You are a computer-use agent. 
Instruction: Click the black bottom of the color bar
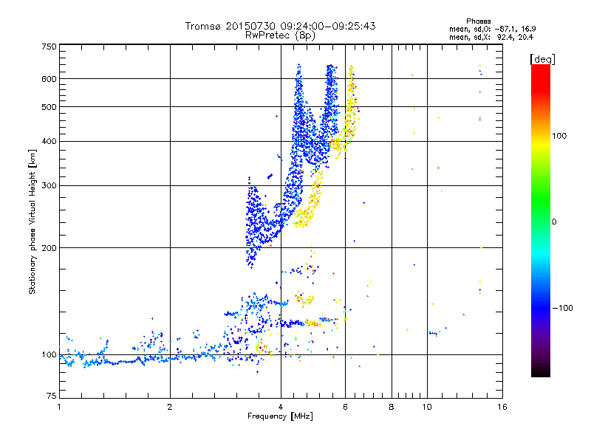point(541,371)
